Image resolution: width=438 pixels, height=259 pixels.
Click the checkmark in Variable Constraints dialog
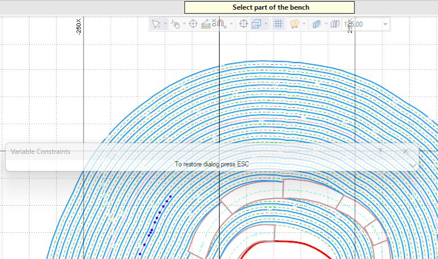413,165
